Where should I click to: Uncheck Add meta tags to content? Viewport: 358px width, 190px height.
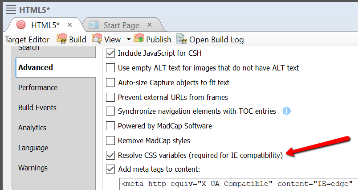(110, 169)
